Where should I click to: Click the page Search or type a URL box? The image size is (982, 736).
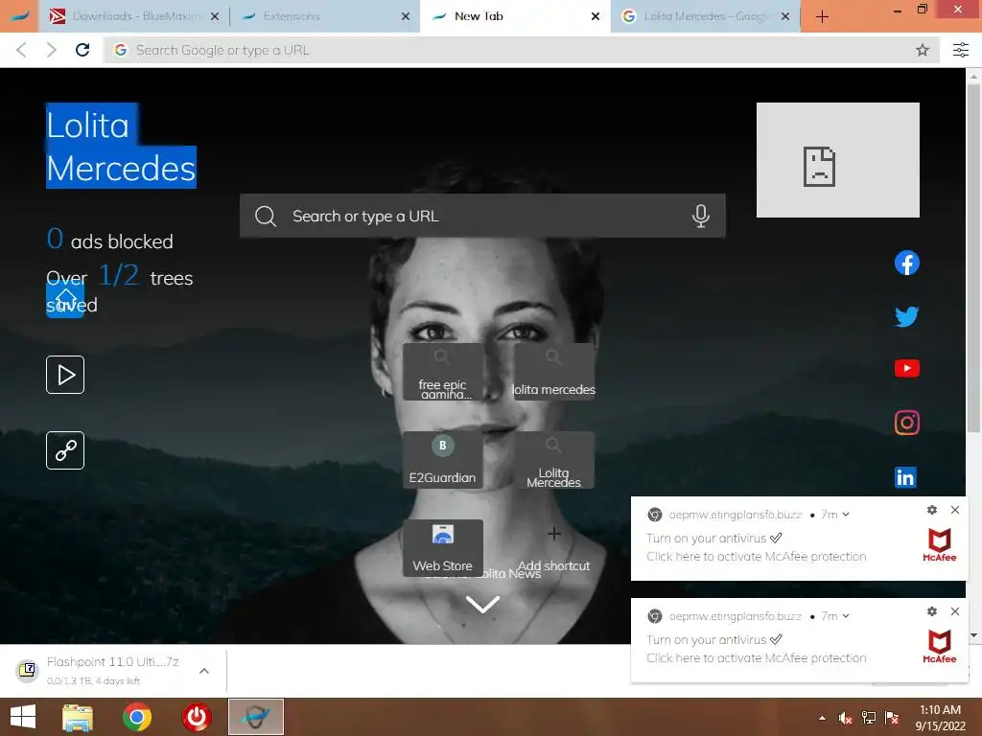point(482,216)
